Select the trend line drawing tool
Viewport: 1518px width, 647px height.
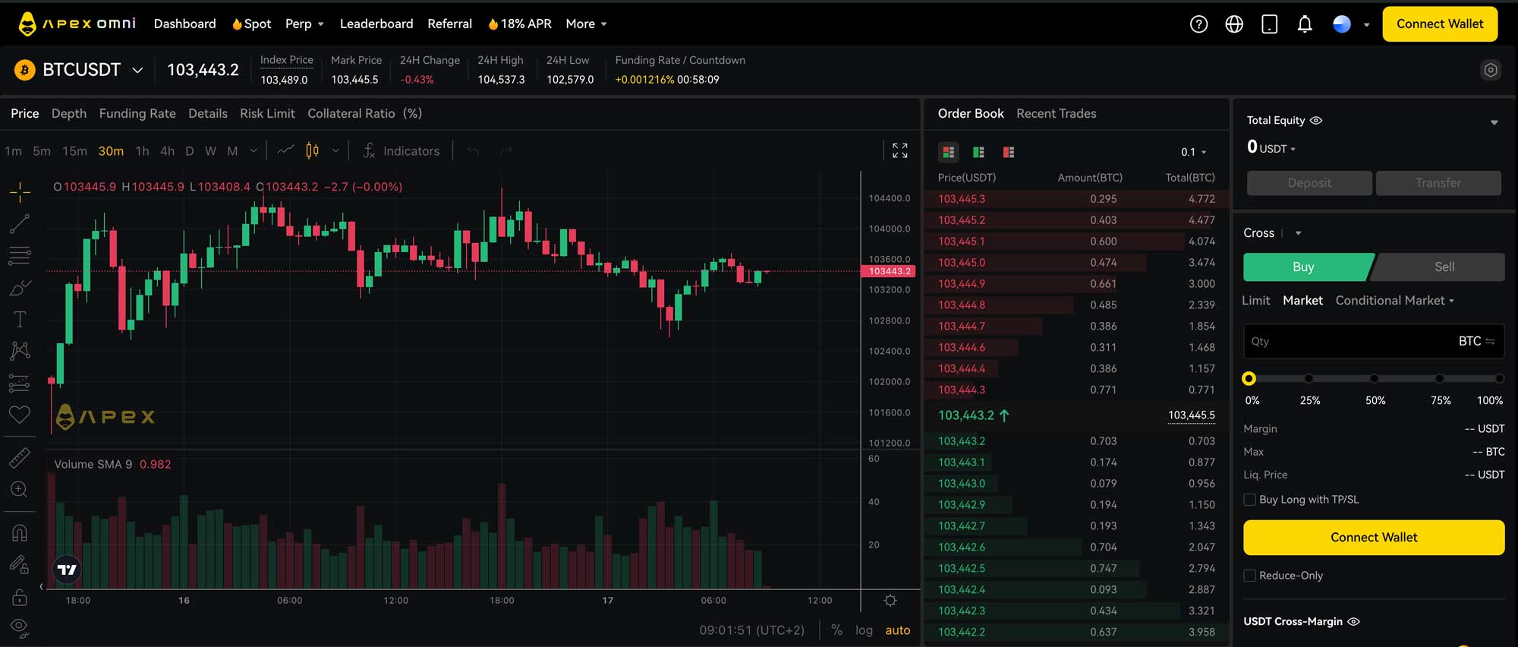click(x=20, y=223)
